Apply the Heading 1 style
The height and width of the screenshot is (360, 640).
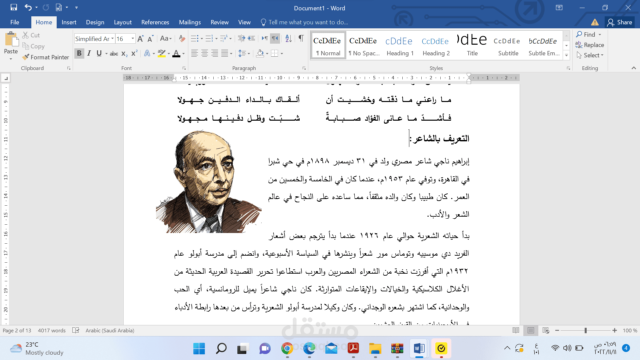click(x=400, y=46)
